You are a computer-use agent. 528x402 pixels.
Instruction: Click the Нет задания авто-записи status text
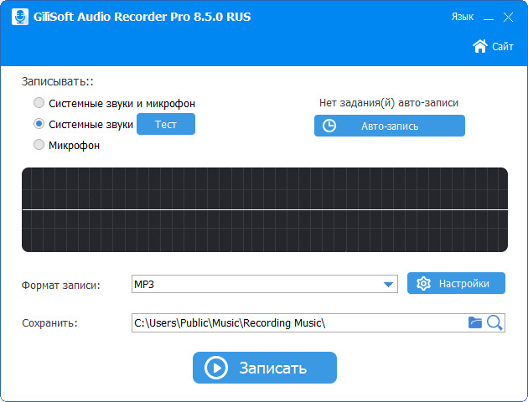click(x=388, y=103)
